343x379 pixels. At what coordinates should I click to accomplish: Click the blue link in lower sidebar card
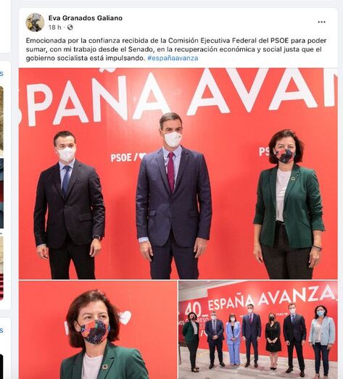(1, 330)
